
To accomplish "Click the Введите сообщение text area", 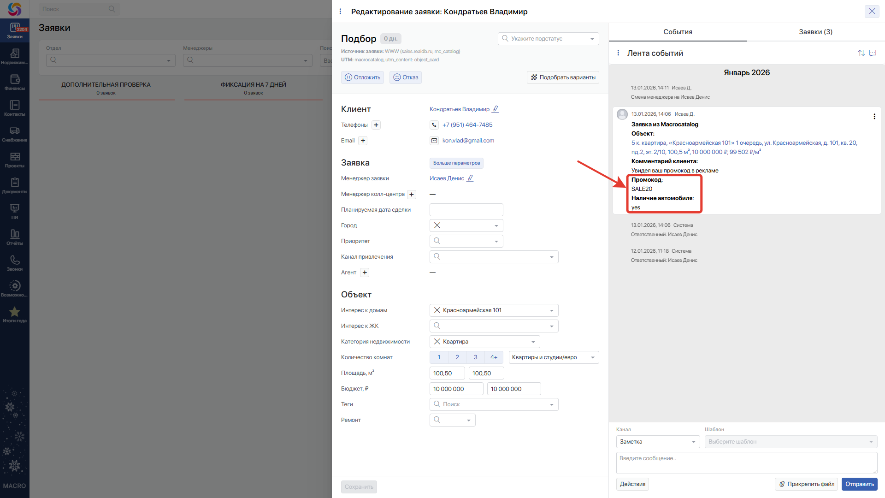I will 746,462.
